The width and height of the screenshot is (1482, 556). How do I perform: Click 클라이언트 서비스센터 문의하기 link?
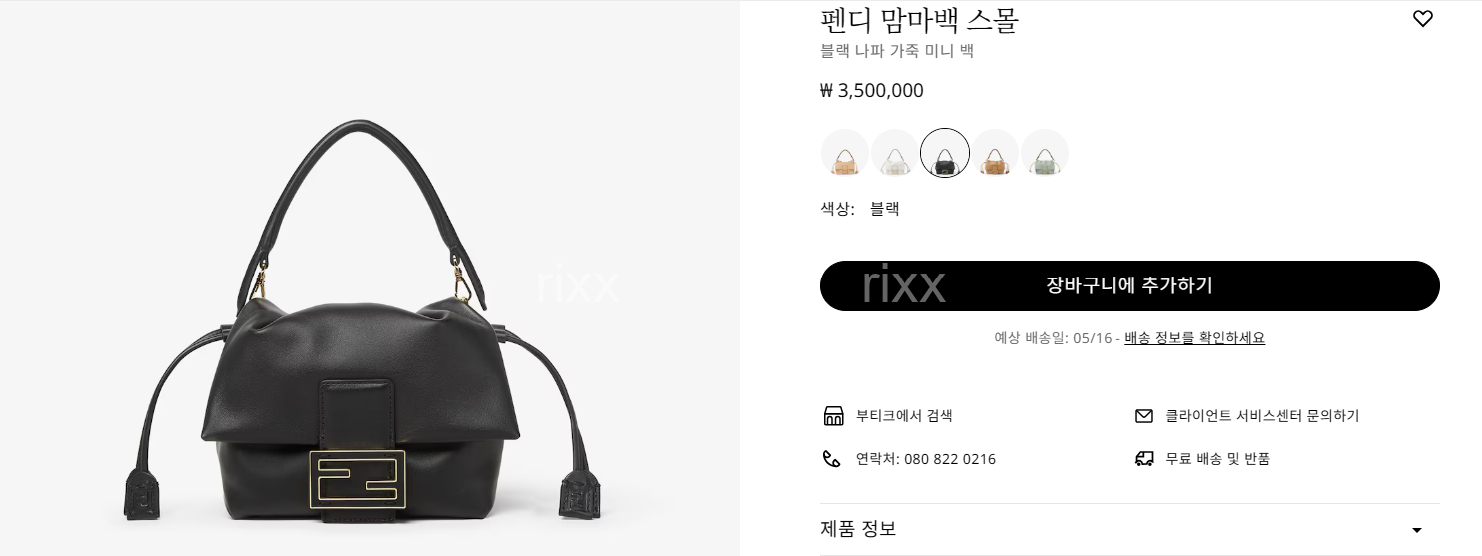pyautogui.click(x=1262, y=416)
